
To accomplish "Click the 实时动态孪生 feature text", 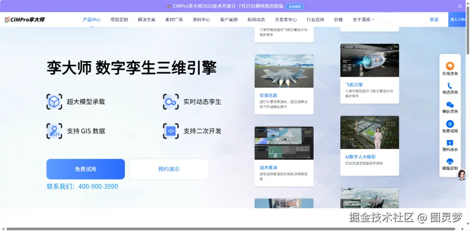I will pos(202,102).
